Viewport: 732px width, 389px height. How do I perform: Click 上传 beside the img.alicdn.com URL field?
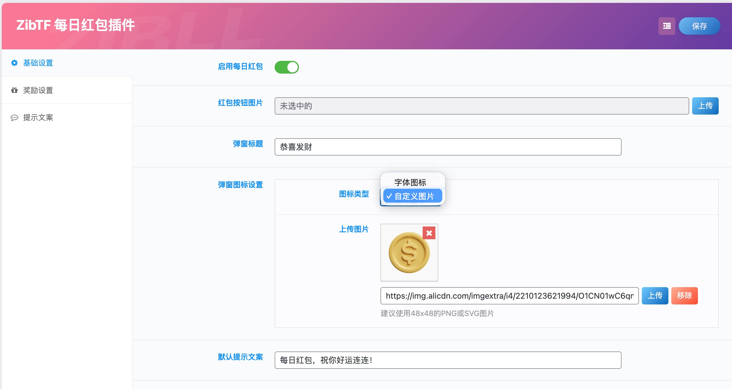[655, 296]
